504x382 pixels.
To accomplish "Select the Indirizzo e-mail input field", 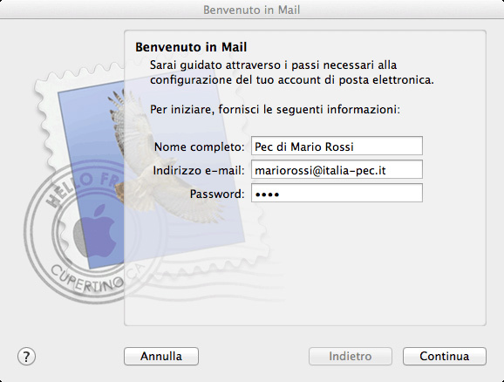I will coord(337,169).
